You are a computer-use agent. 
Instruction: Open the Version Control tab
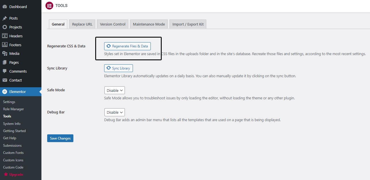[x=112, y=24]
